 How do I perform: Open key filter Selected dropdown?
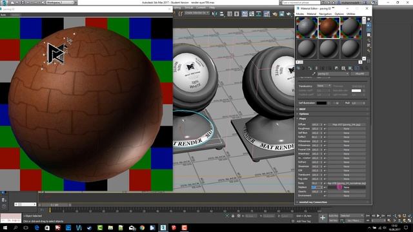352,215
